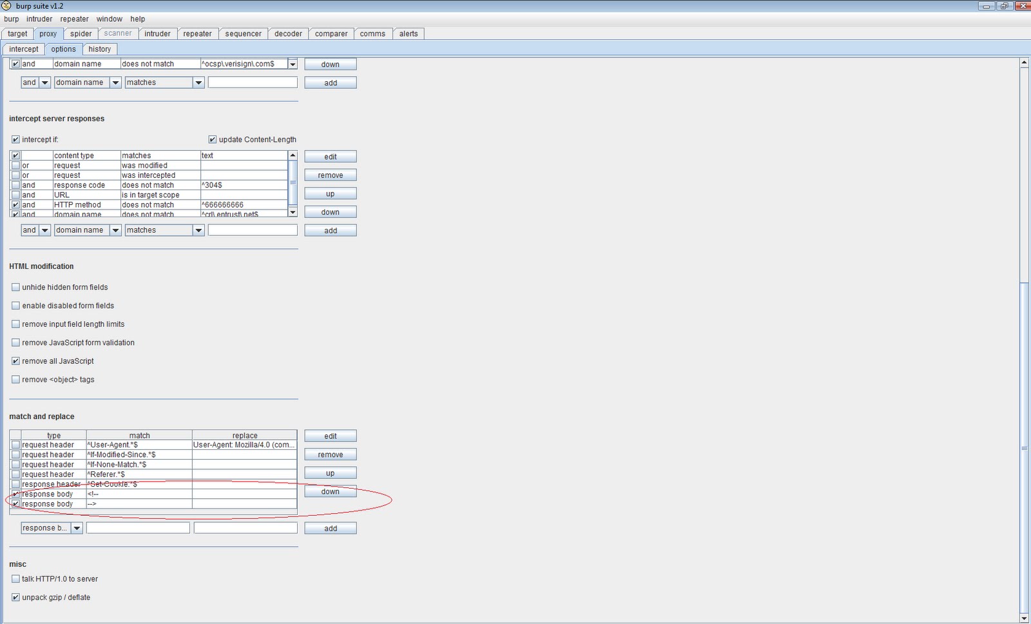
Task: Toggle checkbox for content type matches text rule
Action: click(x=15, y=155)
